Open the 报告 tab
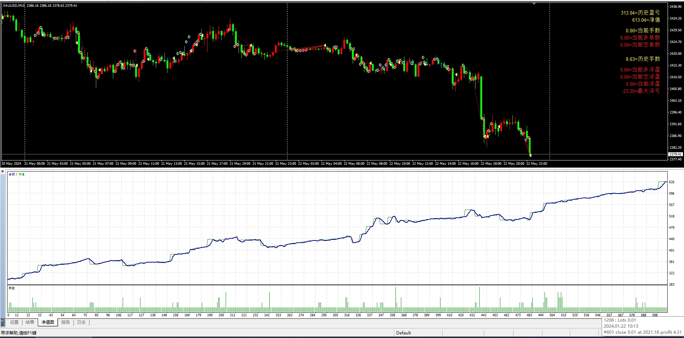Screen dimensions: 684x338 [66, 322]
